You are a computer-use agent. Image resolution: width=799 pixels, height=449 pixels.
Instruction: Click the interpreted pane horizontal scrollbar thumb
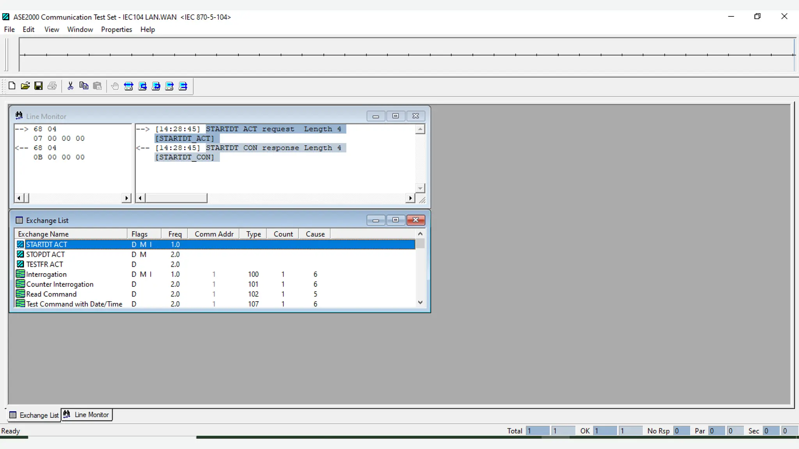pos(176,198)
